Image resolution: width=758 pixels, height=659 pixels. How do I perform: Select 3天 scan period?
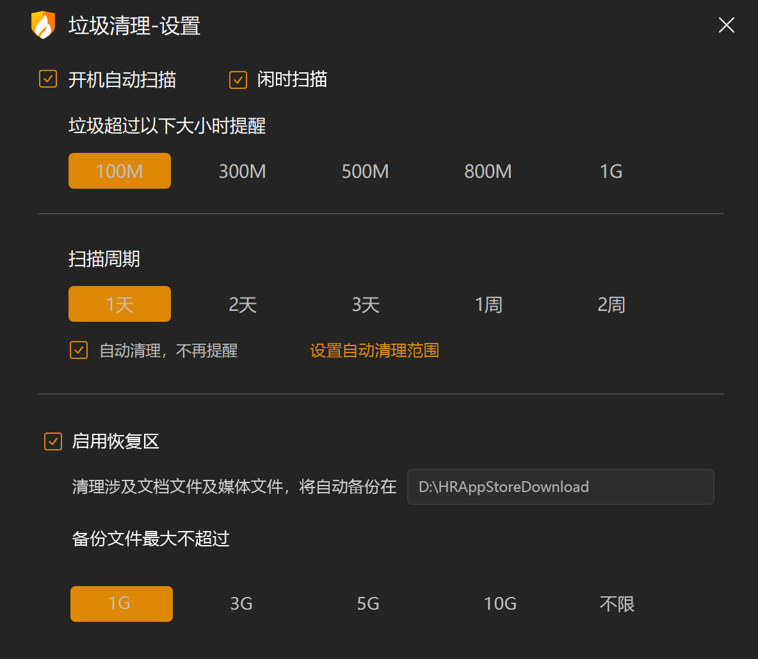(x=365, y=304)
